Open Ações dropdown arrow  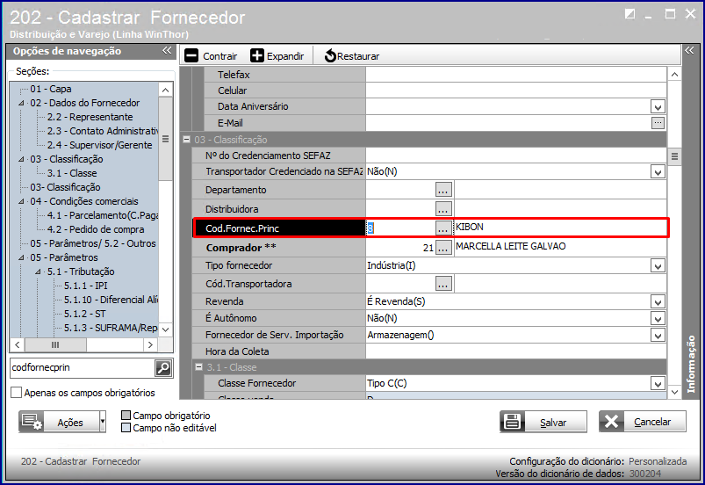coord(103,422)
